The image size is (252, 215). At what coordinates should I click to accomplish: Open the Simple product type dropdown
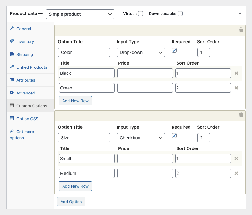[80, 14]
